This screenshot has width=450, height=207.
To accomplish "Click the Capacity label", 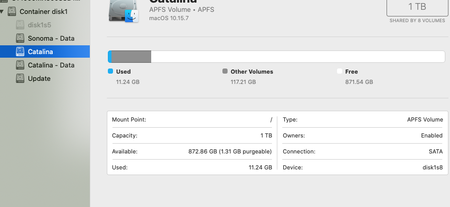I will (124, 135).
